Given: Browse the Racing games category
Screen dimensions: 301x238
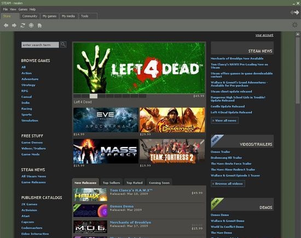Looking at the screenshot, I should click(27, 109).
